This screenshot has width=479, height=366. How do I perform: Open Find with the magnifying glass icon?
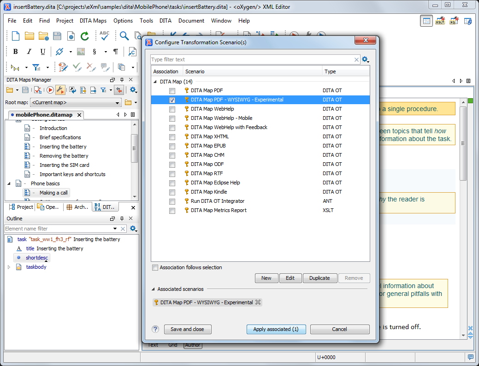click(x=124, y=36)
